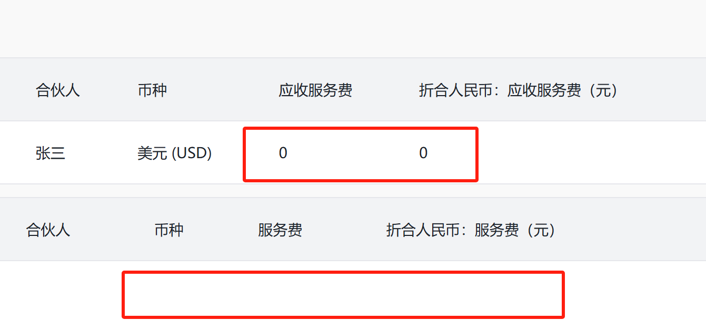The height and width of the screenshot is (320, 706).
Task: Click the 服务费 header in lower table
Action: [280, 230]
